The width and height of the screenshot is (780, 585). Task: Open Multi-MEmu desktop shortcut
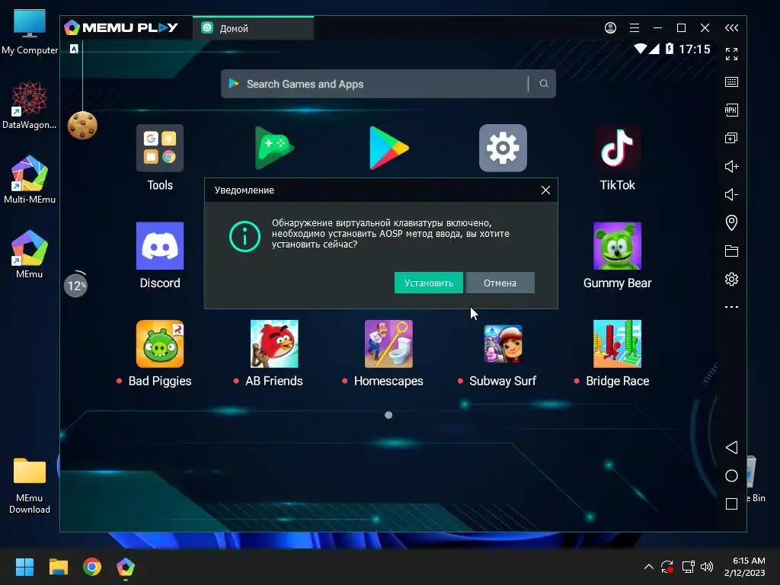click(30, 180)
